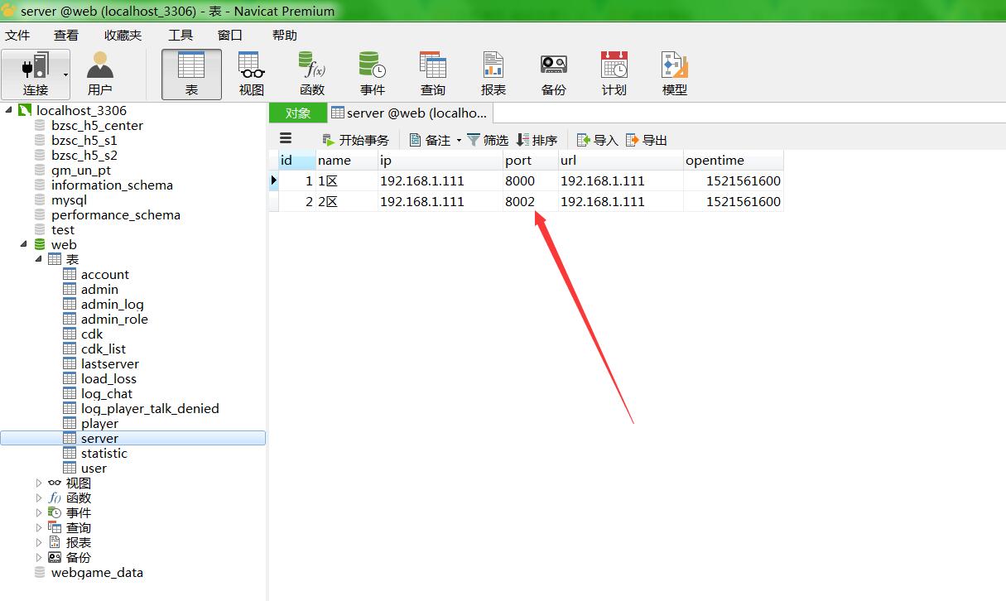Image resolution: width=1006 pixels, height=601 pixels.
Task: Click the 开始事务 (Begin Transaction) button
Action: pyautogui.click(x=355, y=140)
